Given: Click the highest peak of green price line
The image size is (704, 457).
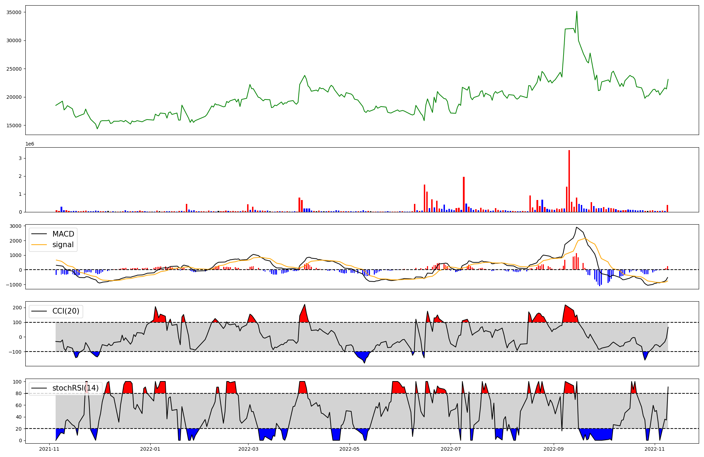Looking at the screenshot, I should tap(577, 12).
